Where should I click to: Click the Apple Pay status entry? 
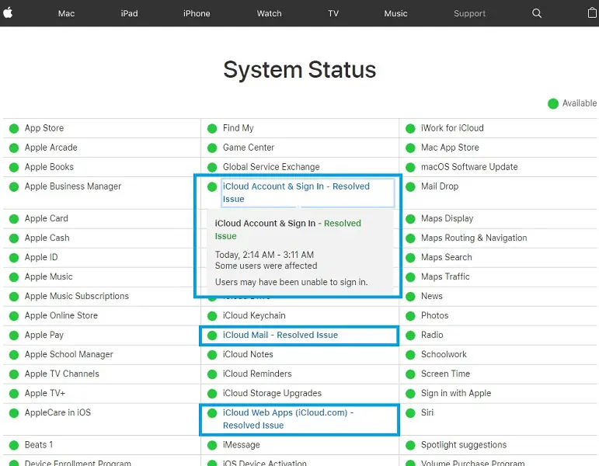(x=44, y=335)
